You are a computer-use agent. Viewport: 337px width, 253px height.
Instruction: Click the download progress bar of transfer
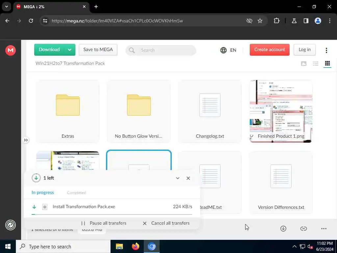pyautogui.click(x=112, y=214)
